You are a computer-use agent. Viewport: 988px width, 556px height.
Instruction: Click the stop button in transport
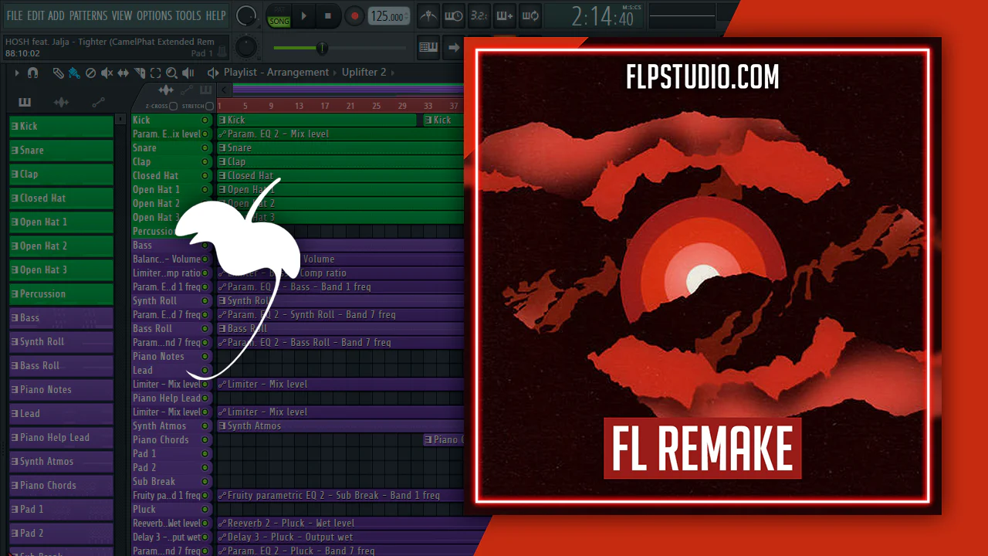[x=328, y=15]
